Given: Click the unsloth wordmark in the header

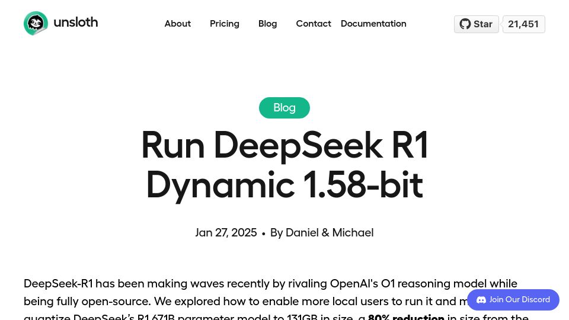Looking at the screenshot, I should click(75, 23).
